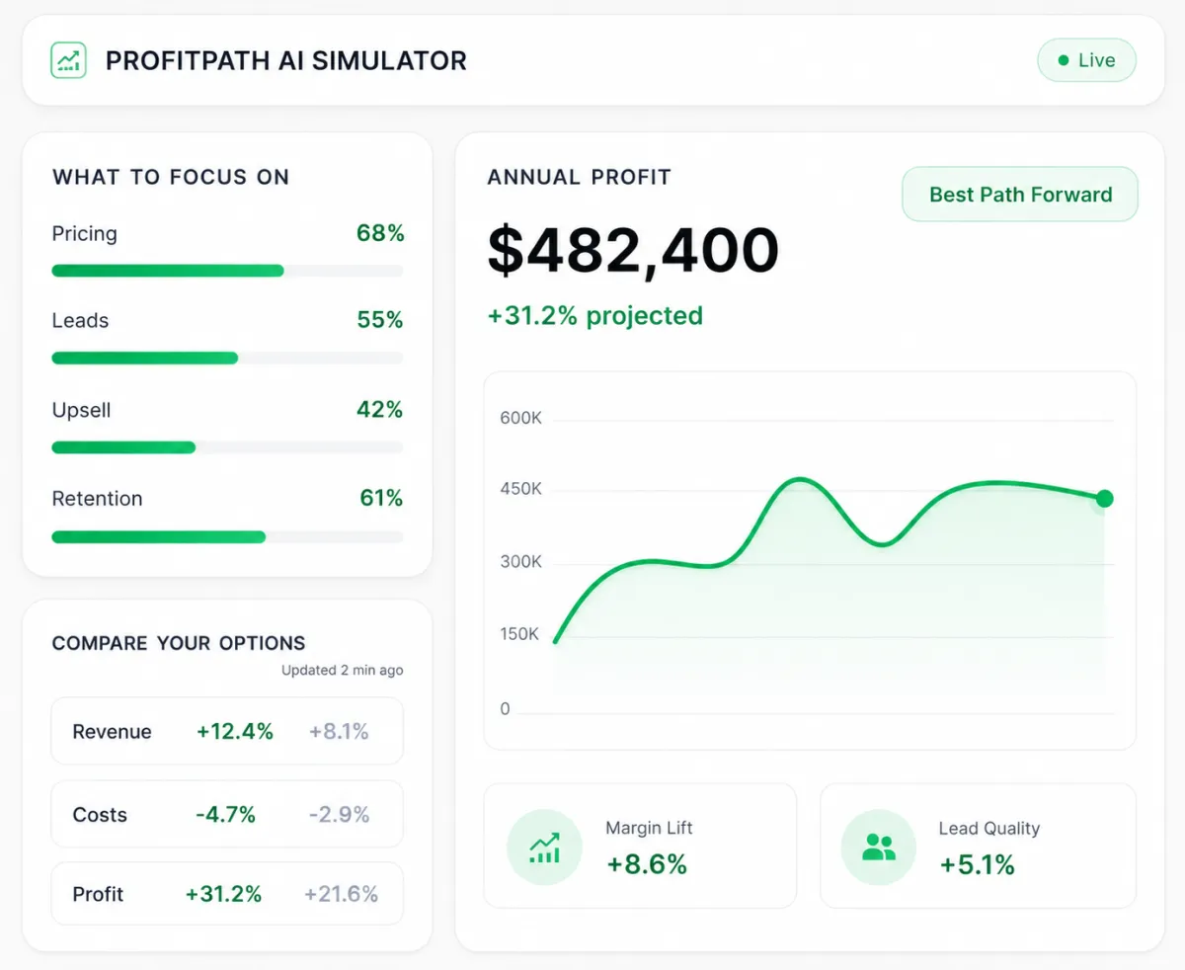
Task: Open the Costs comparison row
Action: click(227, 814)
